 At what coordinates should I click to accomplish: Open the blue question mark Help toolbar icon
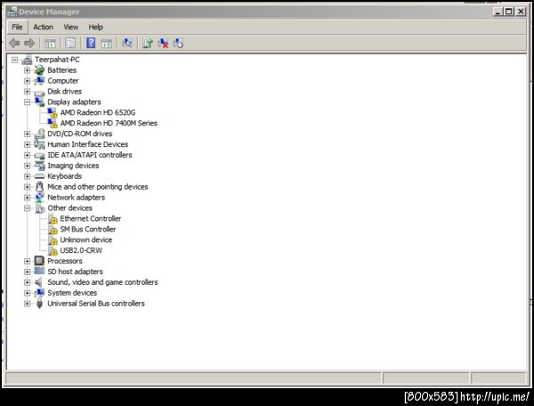click(x=91, y=43)
